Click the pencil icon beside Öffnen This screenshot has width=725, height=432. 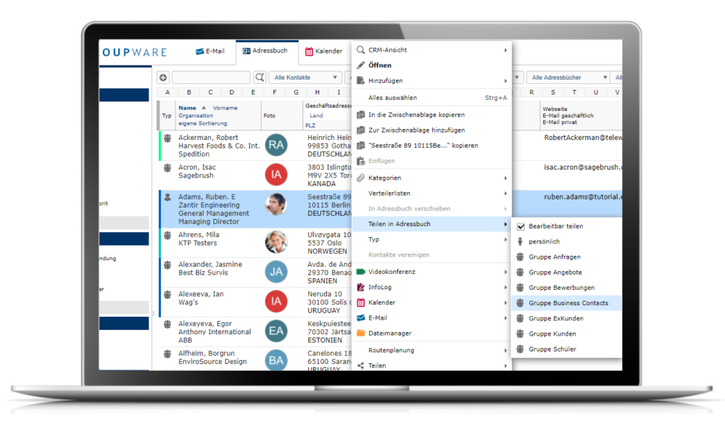click(360, 65)
